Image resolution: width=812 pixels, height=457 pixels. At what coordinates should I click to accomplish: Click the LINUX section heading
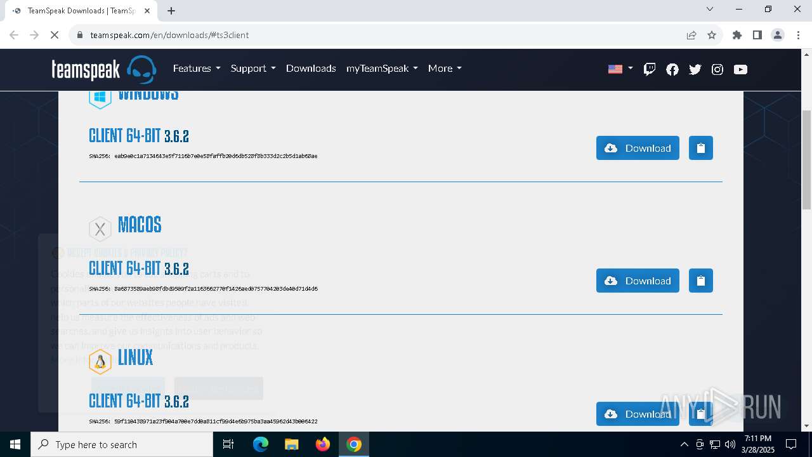(136, 358)
